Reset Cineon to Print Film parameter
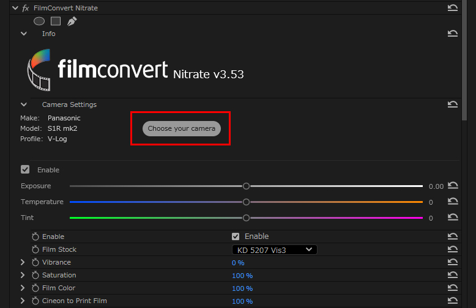Image resolution: width=476 pixels, height=308 pixels. 452,301
